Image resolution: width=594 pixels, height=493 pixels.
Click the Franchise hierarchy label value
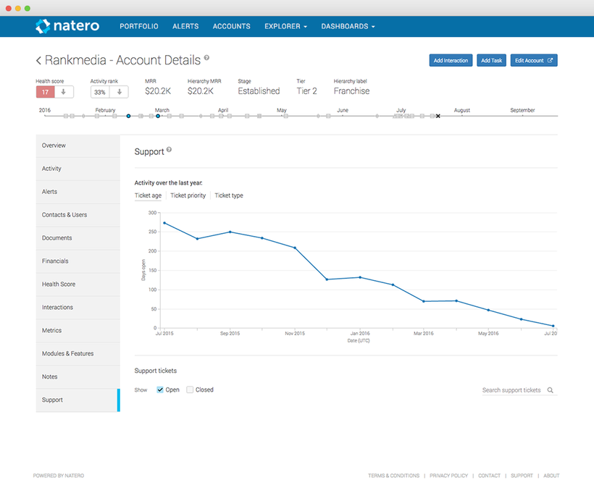coord(351,91)
